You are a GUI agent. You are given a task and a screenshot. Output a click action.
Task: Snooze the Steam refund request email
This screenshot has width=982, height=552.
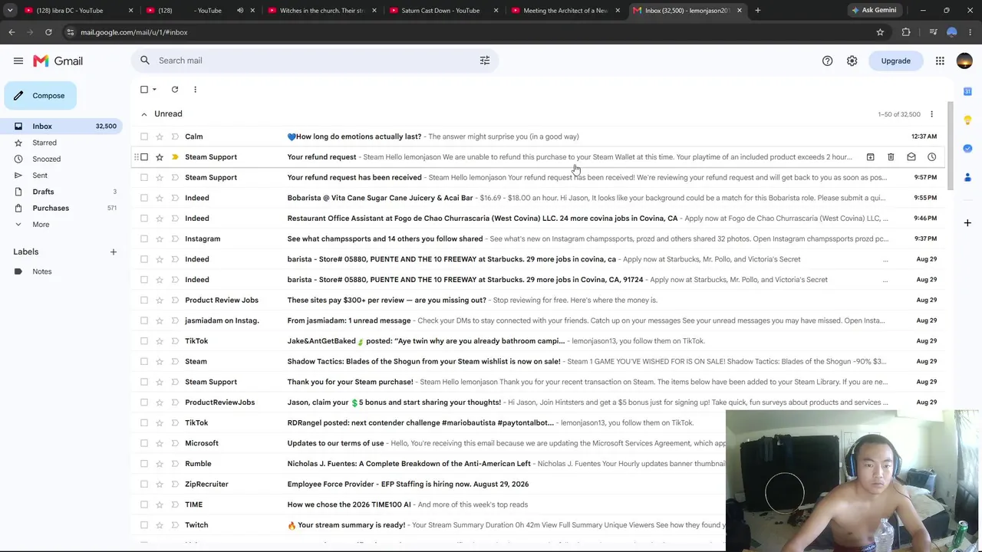click(x=931, y=157)
